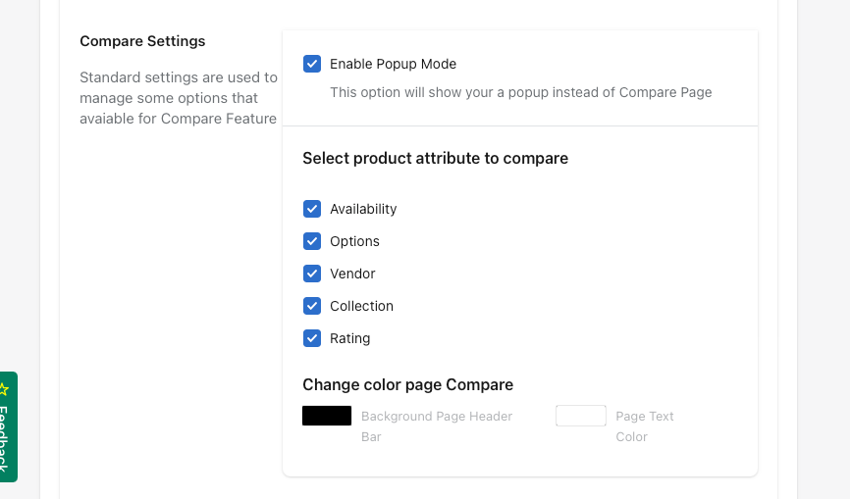
Task: Disable the Enable Popup Mode checkbox
Action: pyautogui.click(x=312, y=64)
